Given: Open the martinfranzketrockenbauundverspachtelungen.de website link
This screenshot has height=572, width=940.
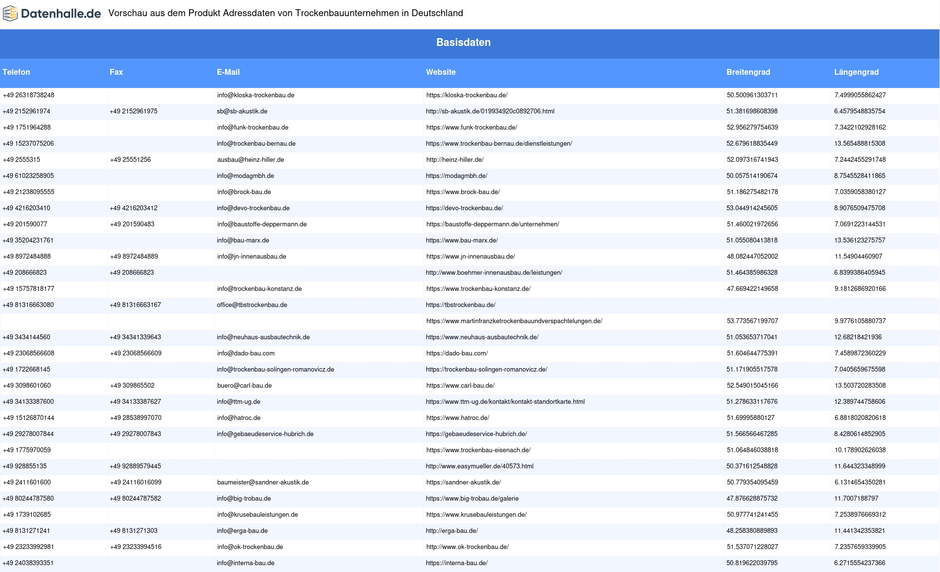Looking at the screenshot, I should coord(514,321).
